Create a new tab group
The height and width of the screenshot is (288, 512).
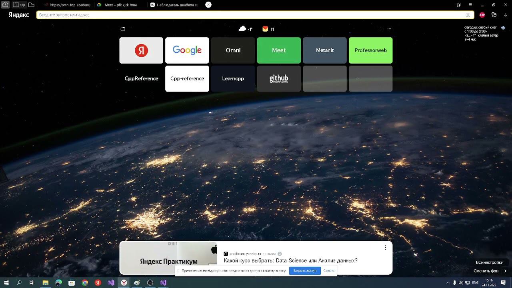click(31, 5)
